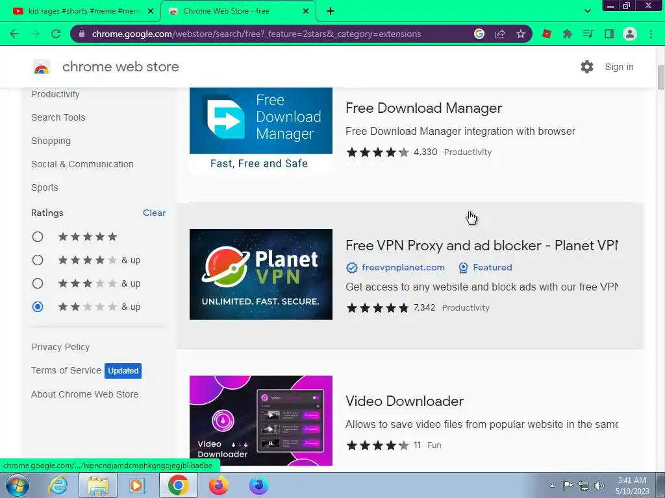Click the chrome web store heading
This screenshot has height=498, width=665.
(120, 67)
